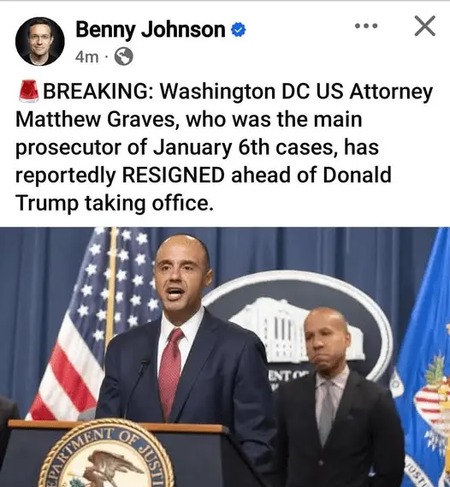This screenshot has height=487, width=450.
Task: Click the BREAKING headline word
Action: [98, 92]
